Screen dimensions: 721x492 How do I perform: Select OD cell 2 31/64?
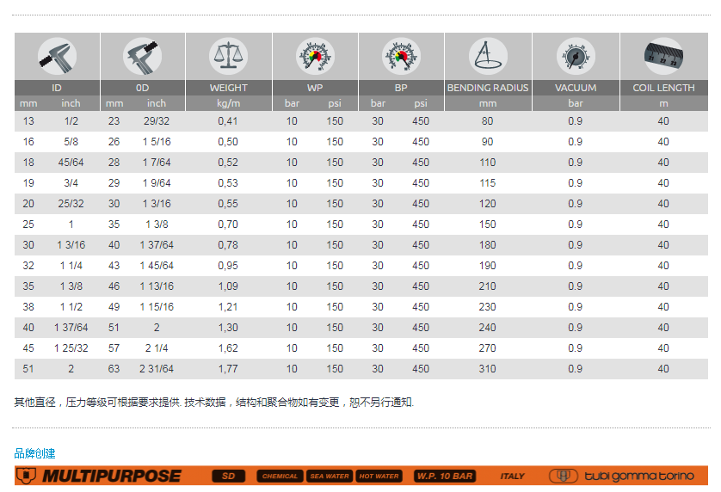click(x=157, y=369)
